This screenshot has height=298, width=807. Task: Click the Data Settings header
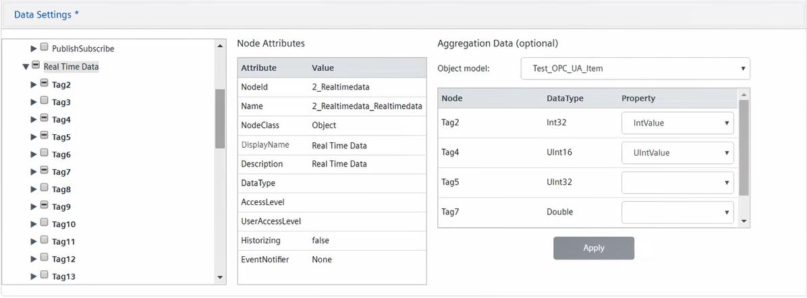coord(47,15)
